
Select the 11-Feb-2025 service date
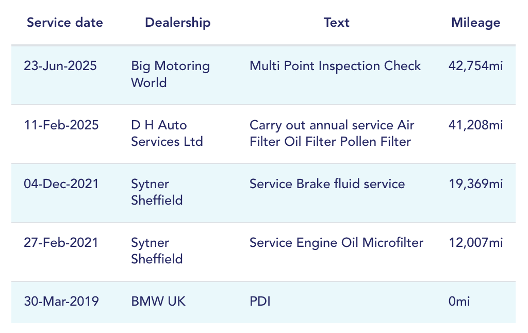pyautogui.click(x=61, y=125)
